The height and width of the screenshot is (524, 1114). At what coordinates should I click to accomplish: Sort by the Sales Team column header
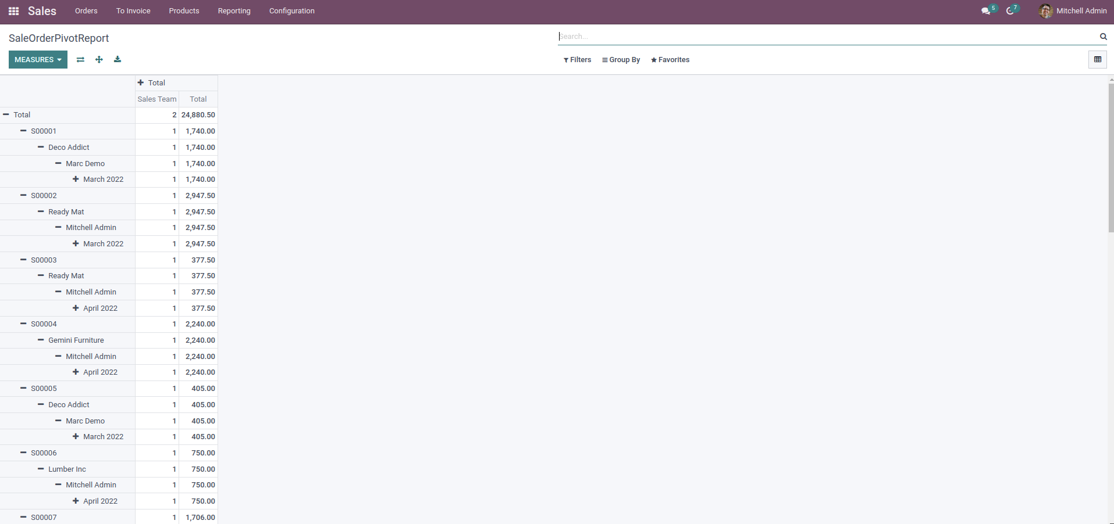point(157,99)
